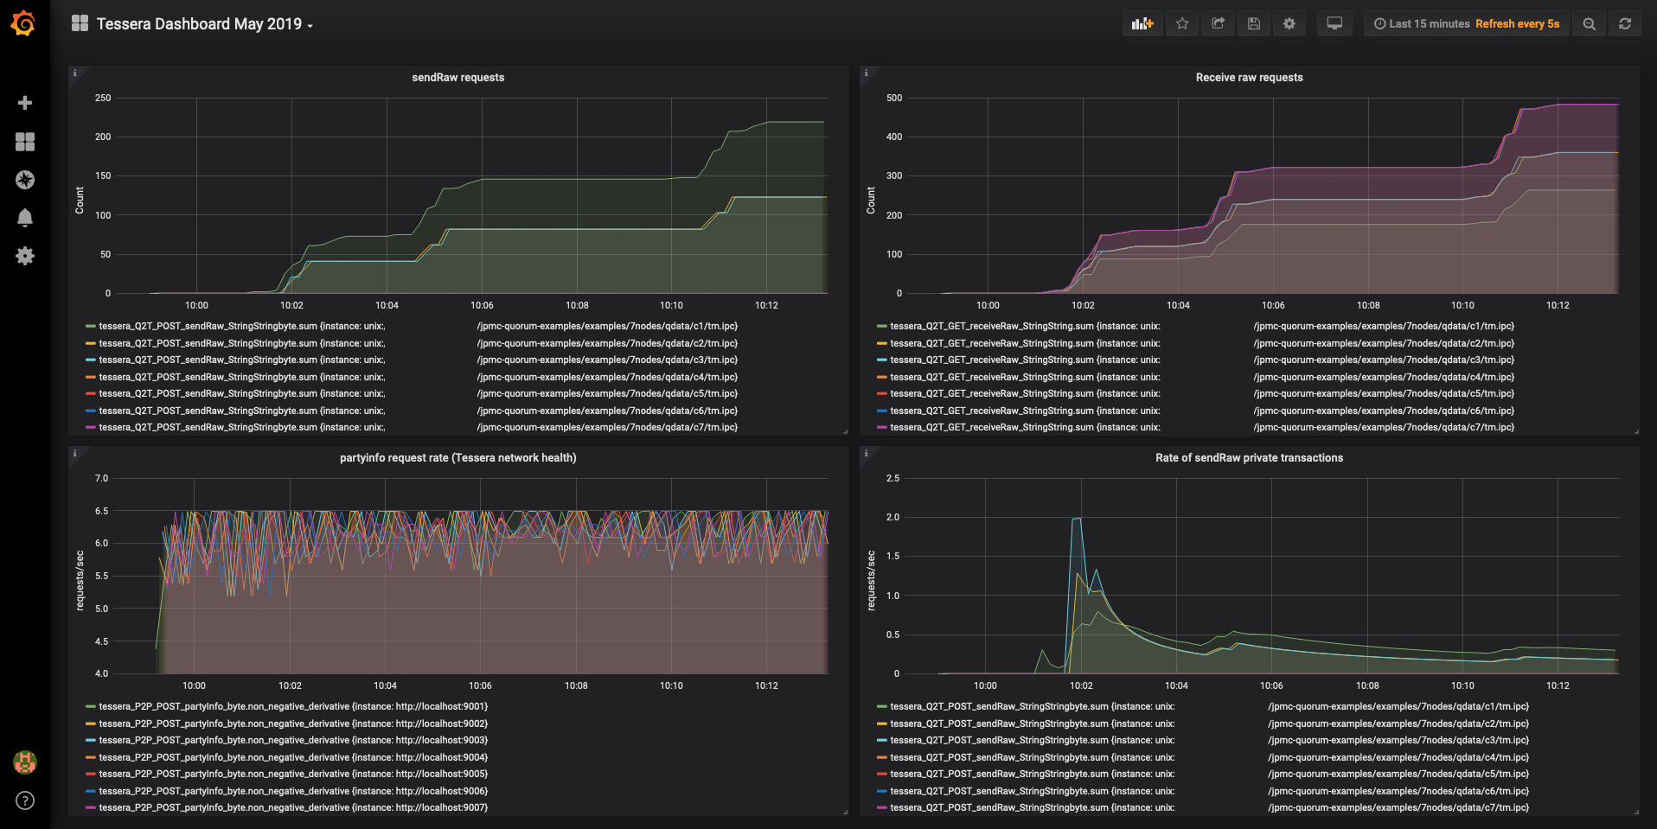Toggle c5 series in Rate of sendRaw legend
The image size is (1657, 829).
click(x=1209, y=774)
